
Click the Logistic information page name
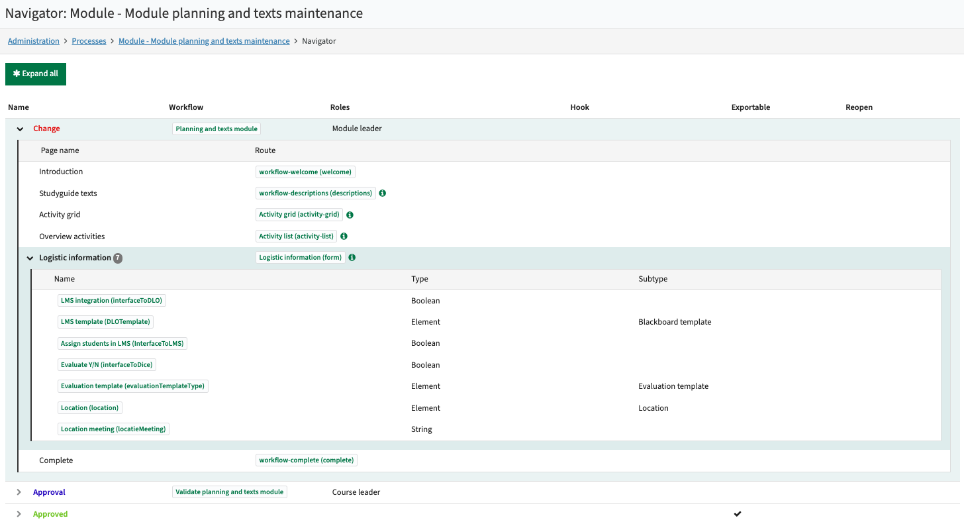click(x=75, y=258)
